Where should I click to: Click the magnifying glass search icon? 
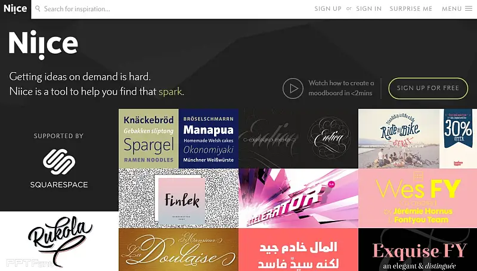[38, 8]
